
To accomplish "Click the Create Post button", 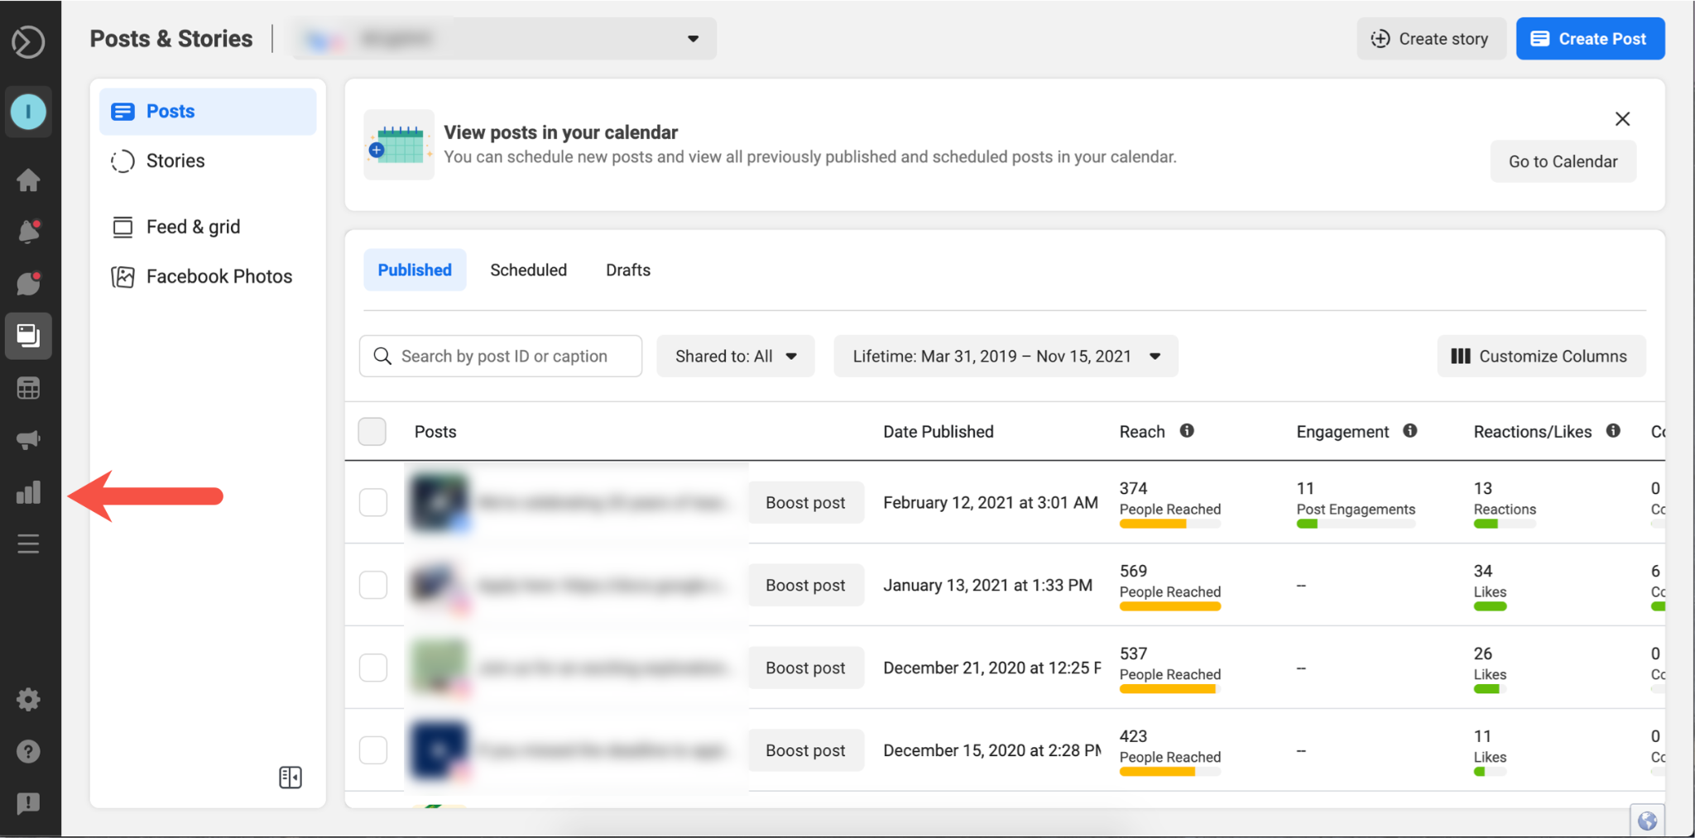I will 1590,39.
